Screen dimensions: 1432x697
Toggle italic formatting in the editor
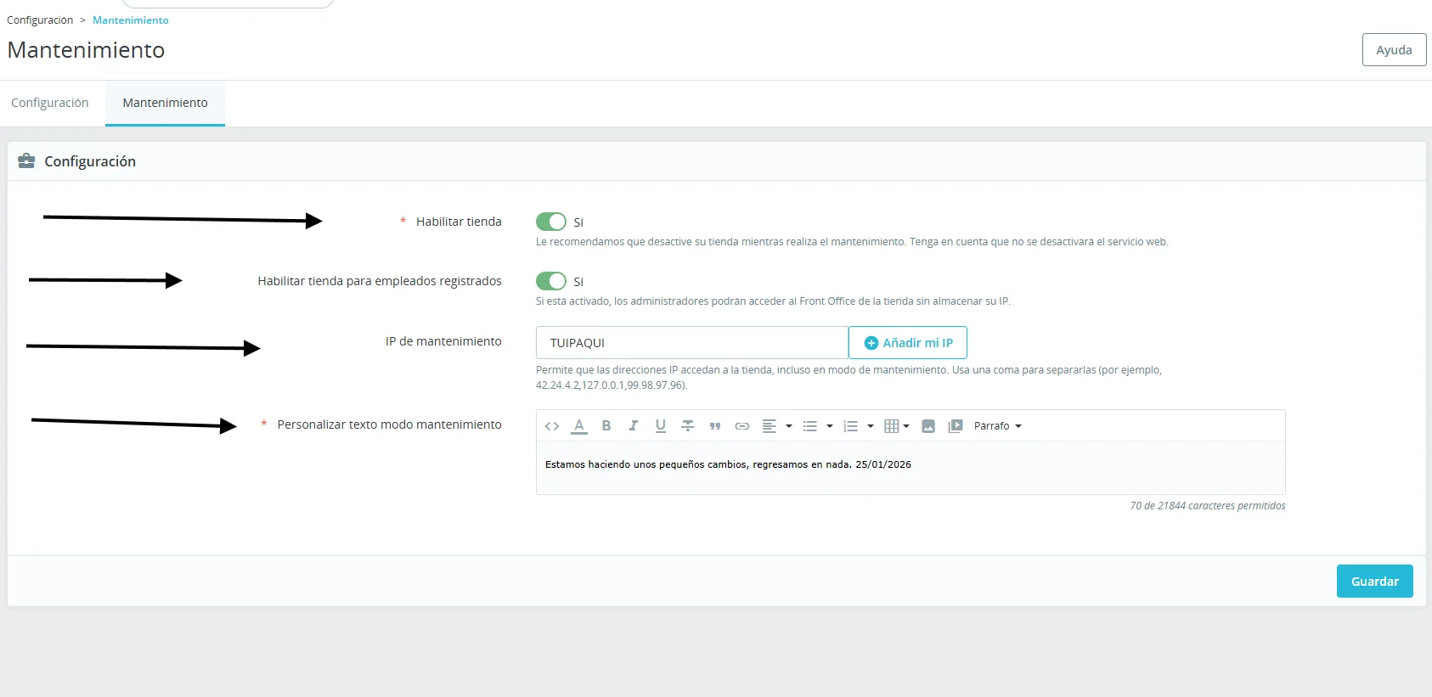tap(634, 426)
